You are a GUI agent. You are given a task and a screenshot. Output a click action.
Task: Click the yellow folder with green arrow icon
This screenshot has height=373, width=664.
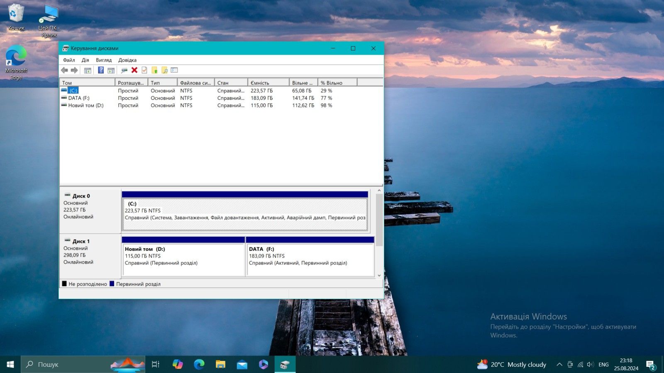(154, 70)
